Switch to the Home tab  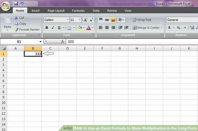(x=20, y=11)
